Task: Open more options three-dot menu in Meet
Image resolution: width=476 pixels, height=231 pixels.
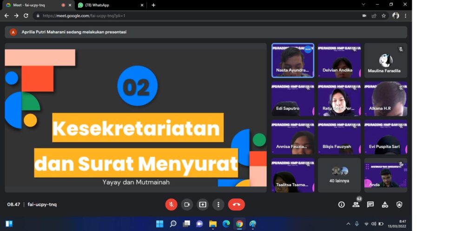Action: pos(218,204)
